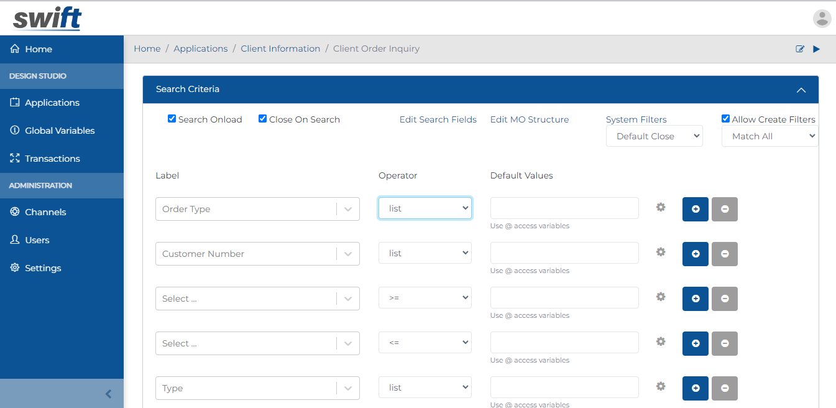
Task: Collapse the Search Criteria panel
Action: tap(801, 90)
